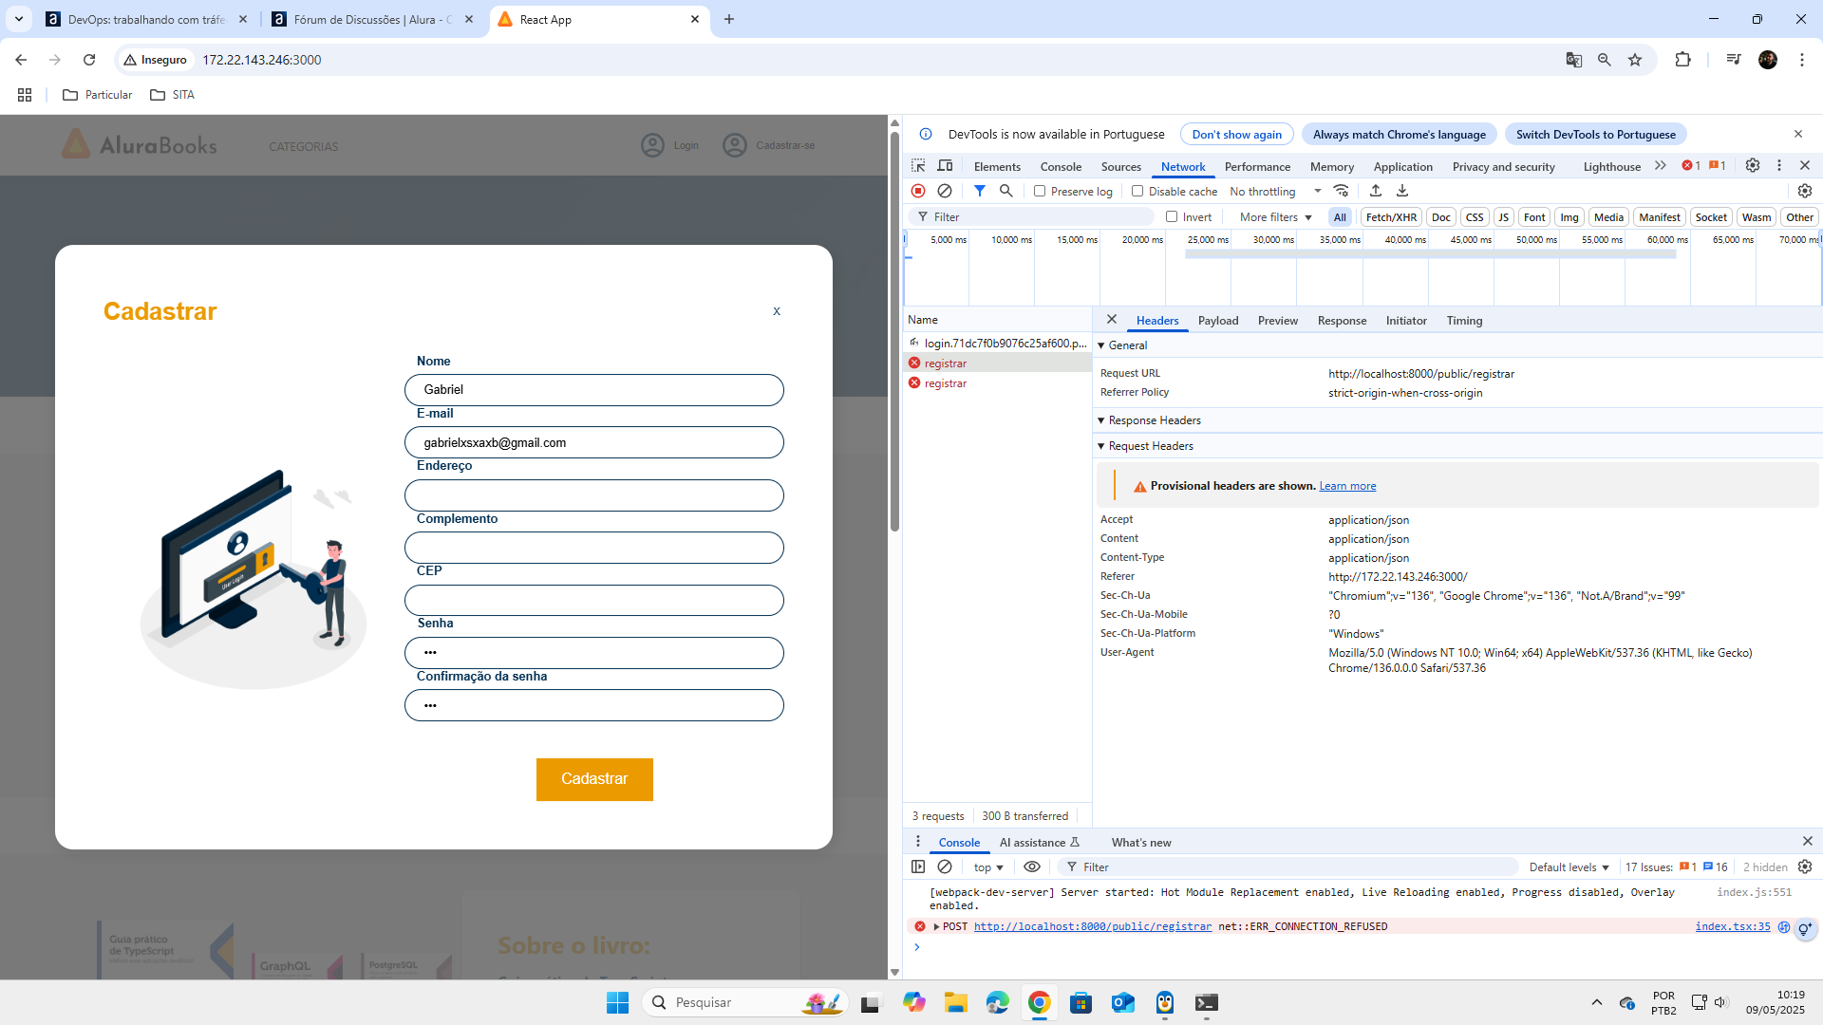
Task: Open the drawer three-dot menu
Action: pos(917,841)
